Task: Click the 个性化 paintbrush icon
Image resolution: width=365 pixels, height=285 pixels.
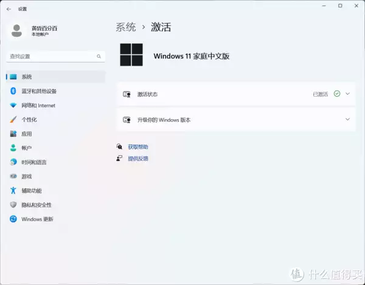Action: [x=13, y=120]
